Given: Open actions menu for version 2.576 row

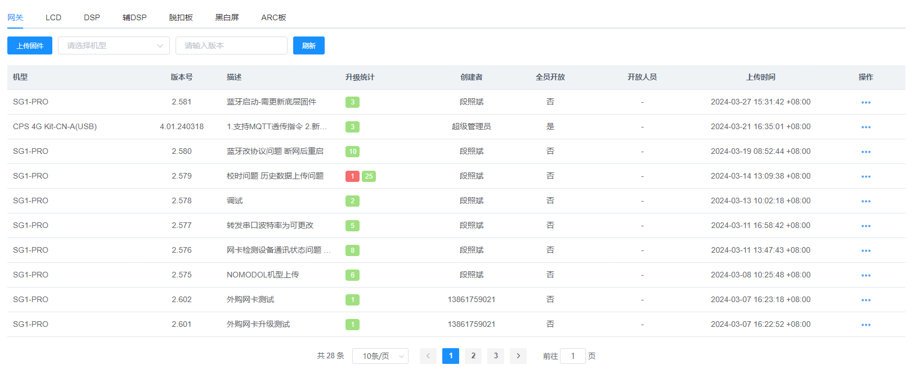Looking at the screenshot, I should point(865,250).
